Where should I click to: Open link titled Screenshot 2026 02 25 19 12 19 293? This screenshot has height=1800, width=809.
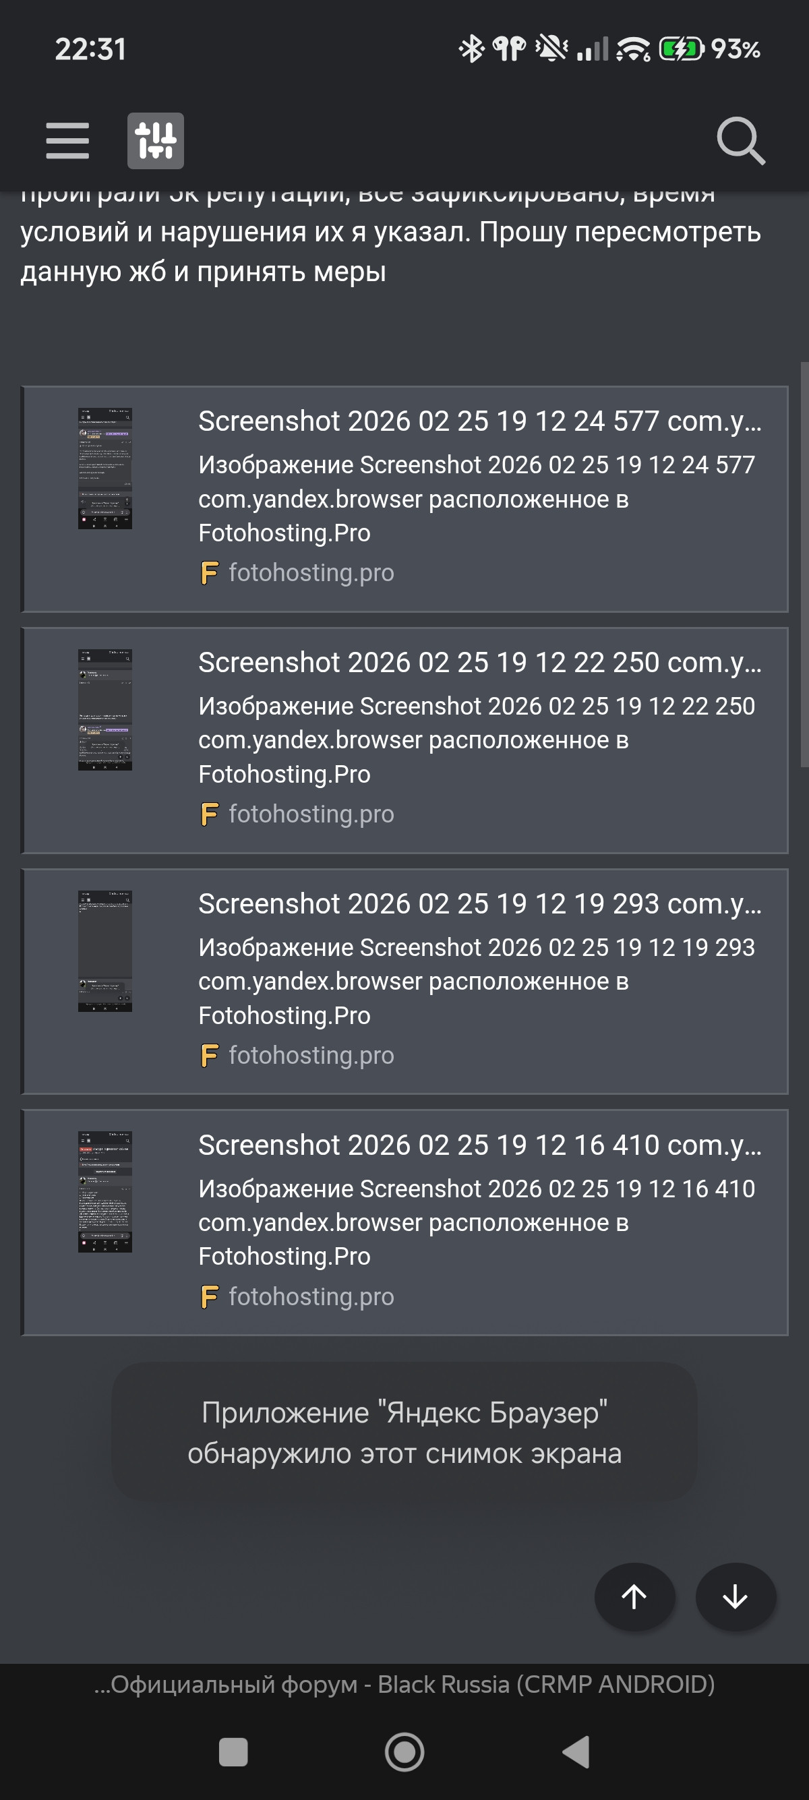479,903
